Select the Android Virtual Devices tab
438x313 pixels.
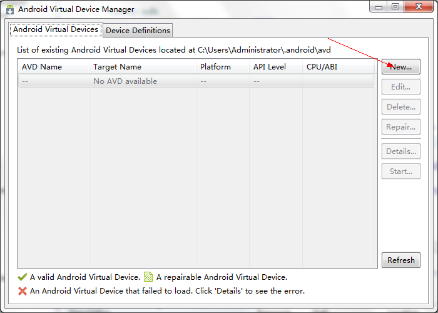tap(56, 29)
